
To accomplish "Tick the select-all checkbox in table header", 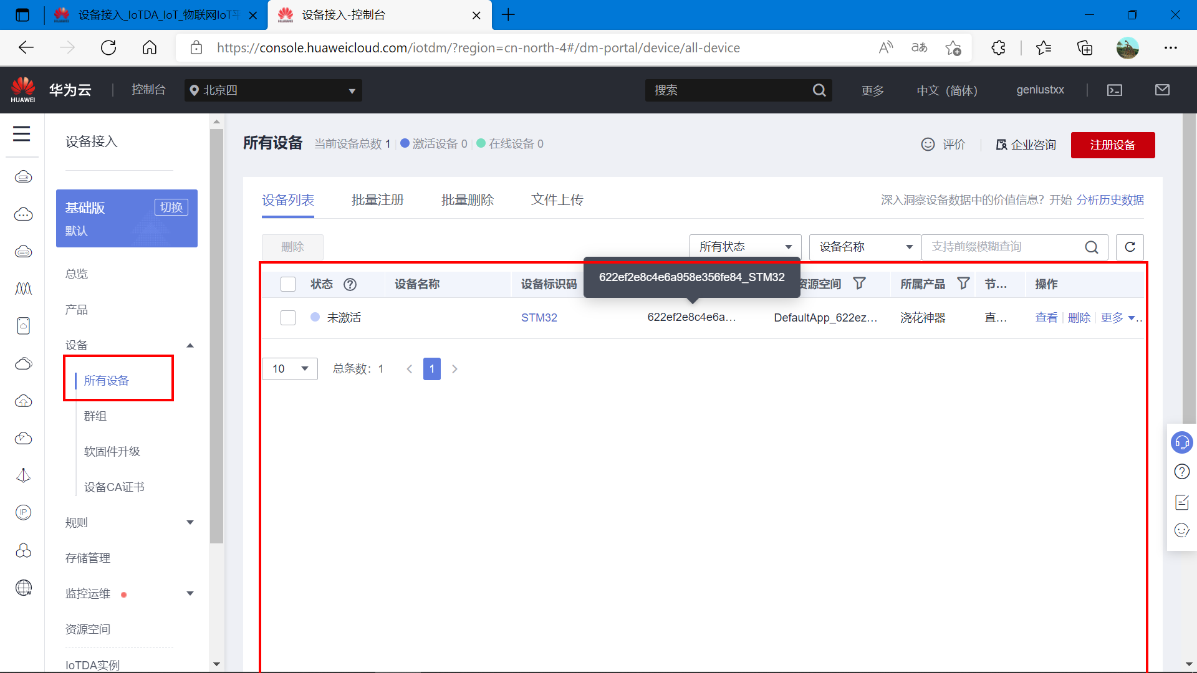I will click(x=288, y=284).
